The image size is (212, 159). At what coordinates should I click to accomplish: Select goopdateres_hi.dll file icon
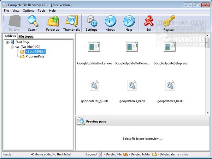point(132,86)
